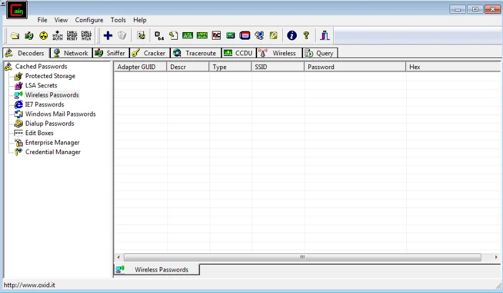Click the purple exit door icon
This screenshot has width=503, height=293.
click(x=324, y=35)
